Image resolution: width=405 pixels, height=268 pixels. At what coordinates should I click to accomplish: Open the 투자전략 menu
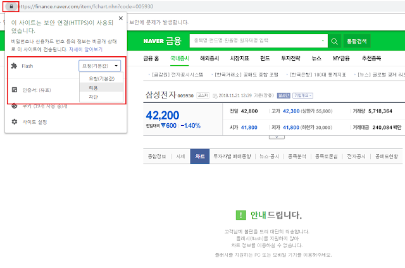point(290,58)
